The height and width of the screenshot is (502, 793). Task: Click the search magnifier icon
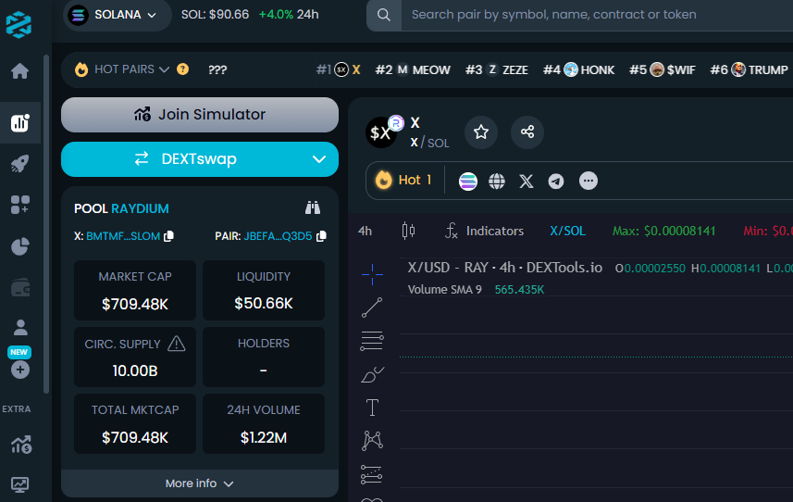384,15
